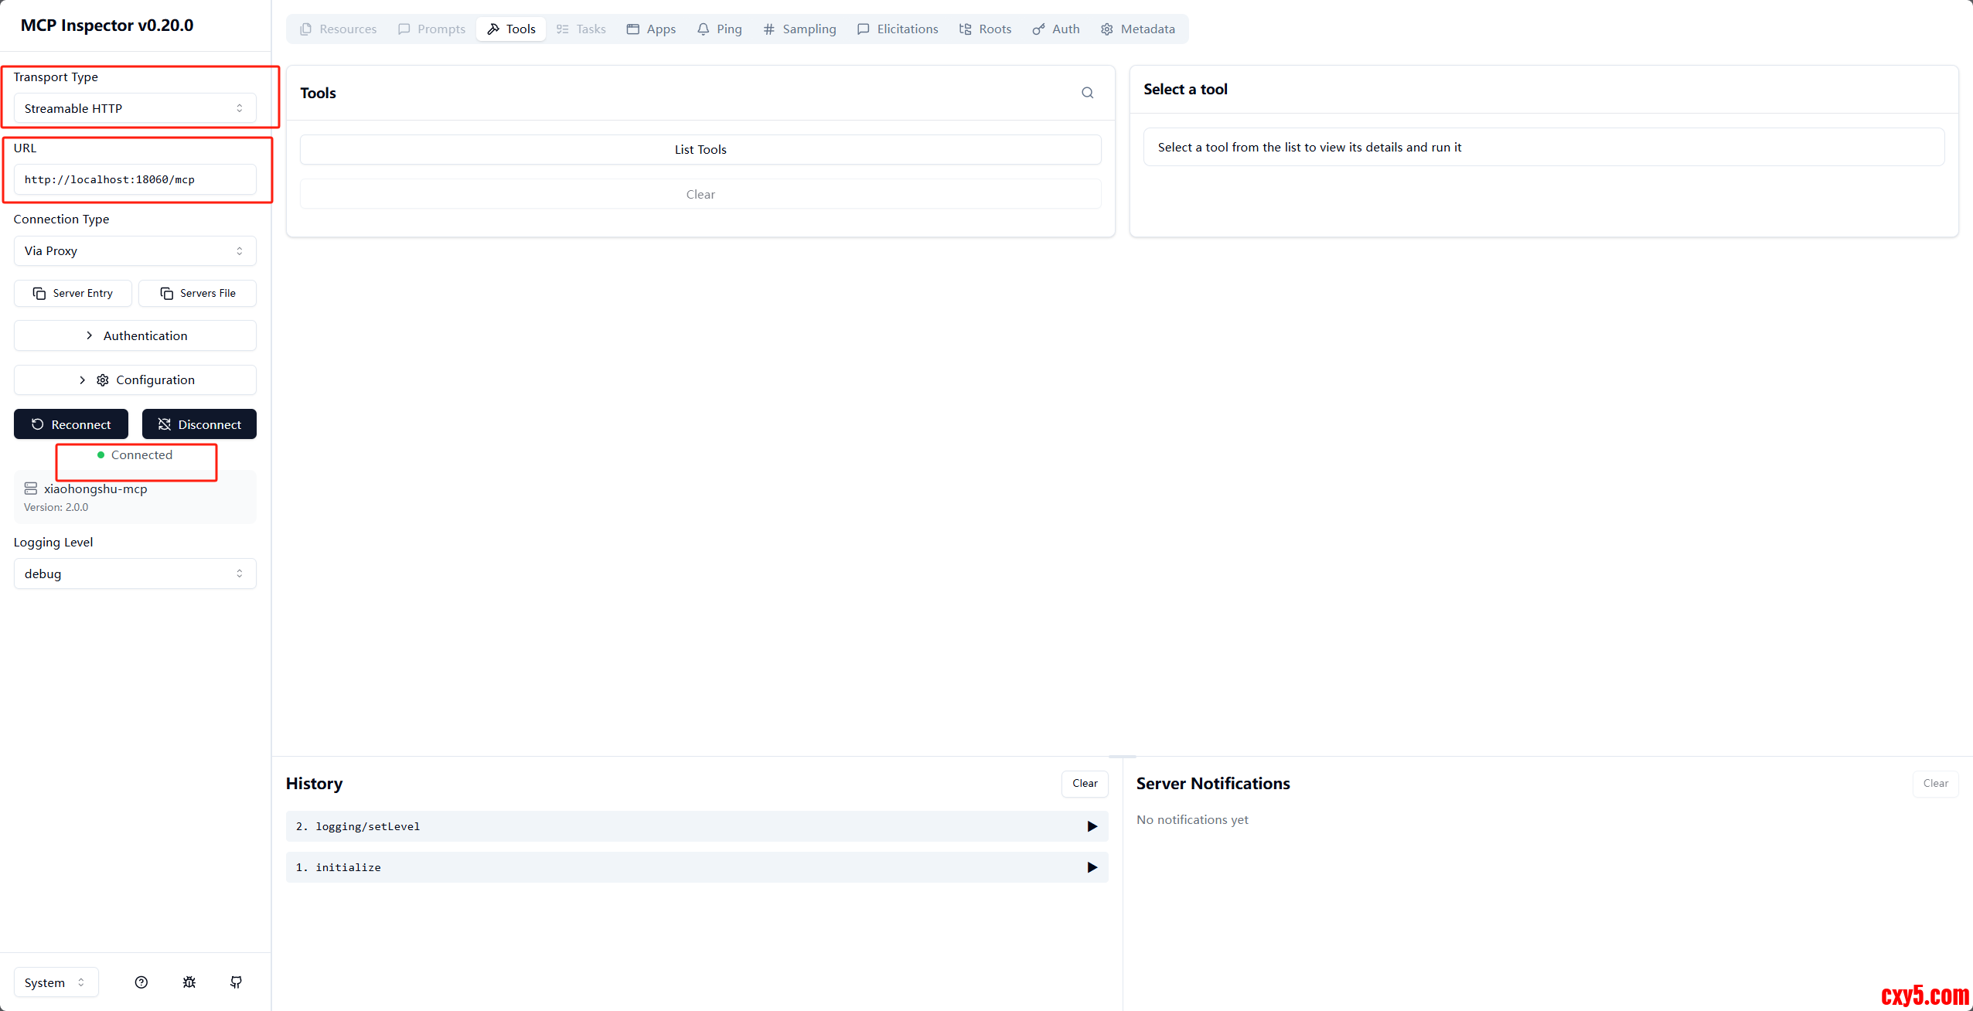Click the Server Entry copy button
1973x1011 pixels.
pos(73,293)
